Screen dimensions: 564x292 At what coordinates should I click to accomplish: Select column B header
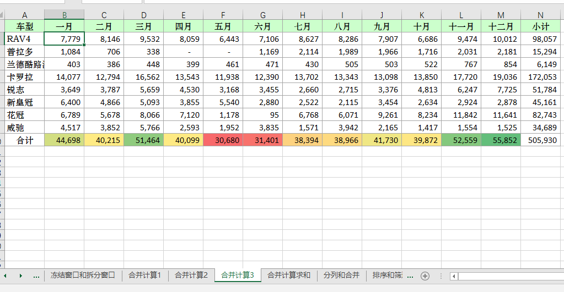pyautogui.click(x=65, y=15)
